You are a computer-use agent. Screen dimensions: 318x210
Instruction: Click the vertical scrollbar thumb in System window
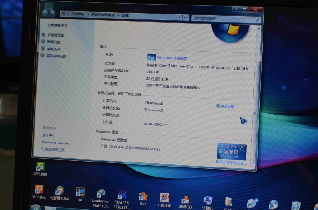click(x=255, y=113)
